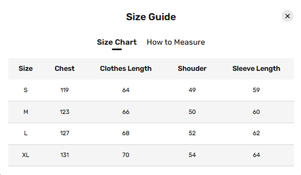Screen dimensions: 301x175
Task: Click clothes length 66 for size M
Action: click(126, 112)
